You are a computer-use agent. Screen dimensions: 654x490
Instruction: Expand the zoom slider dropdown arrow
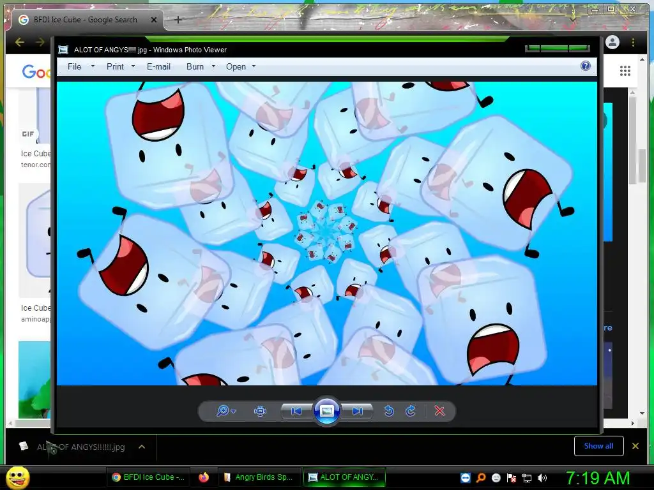coord(234,412)
